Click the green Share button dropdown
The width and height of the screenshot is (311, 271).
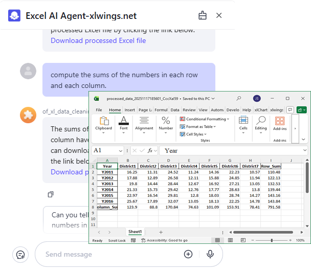point(301,109)
